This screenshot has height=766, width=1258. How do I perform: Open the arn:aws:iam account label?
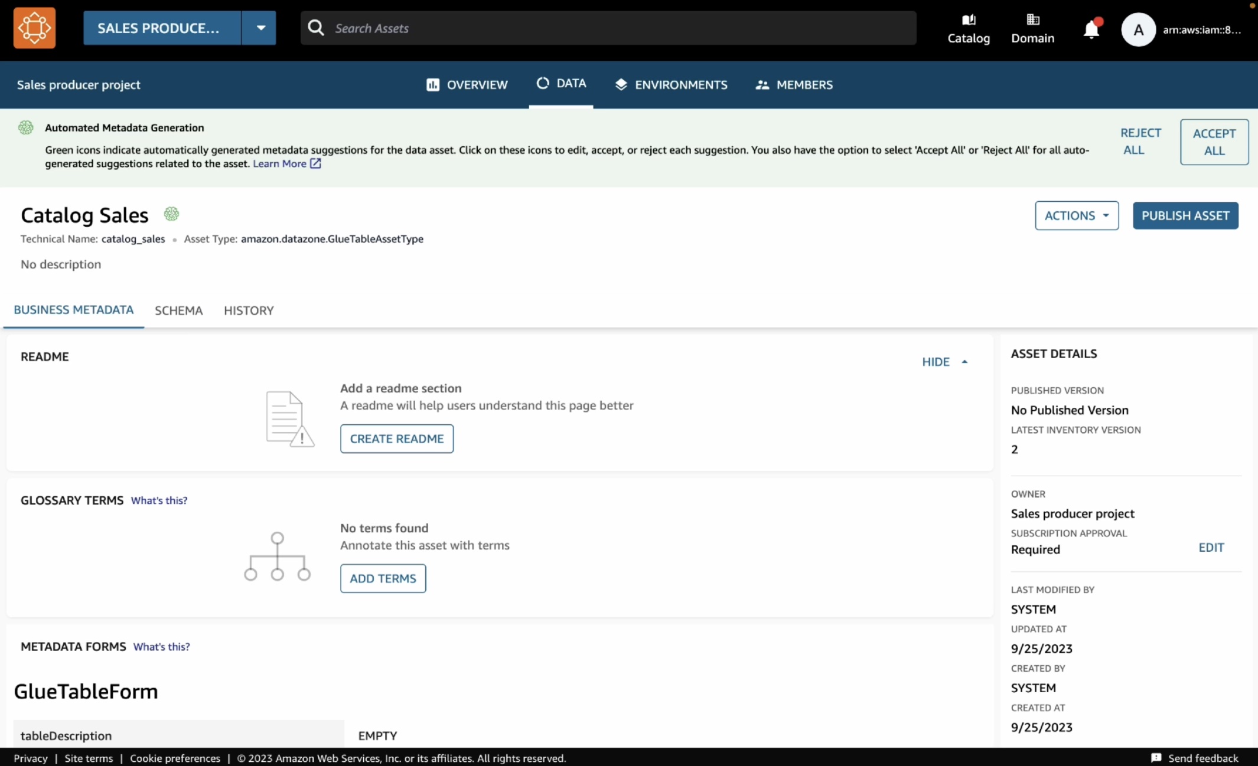1202,30
